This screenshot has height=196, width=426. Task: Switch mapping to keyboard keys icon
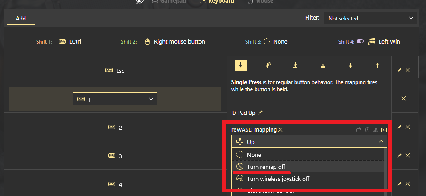[x=359, y=130]
